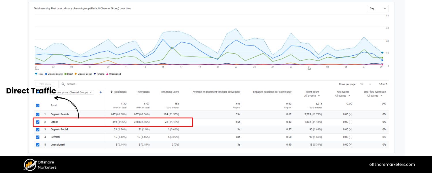The height and width of the screenshot is (173, 432).
Task: Uncheck the Organic Search row checkbox
Action: [x=38, y=114]
